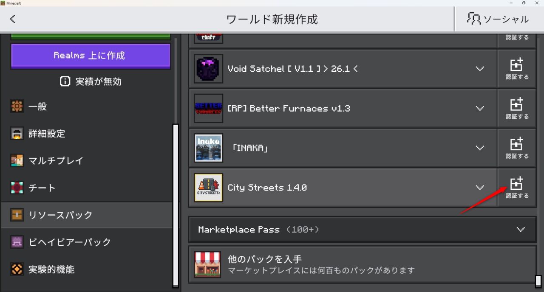The height and width of the screenshot is (292, 544).
Task: Click the Realms 上に作成 button
Action: click(91, 56)
